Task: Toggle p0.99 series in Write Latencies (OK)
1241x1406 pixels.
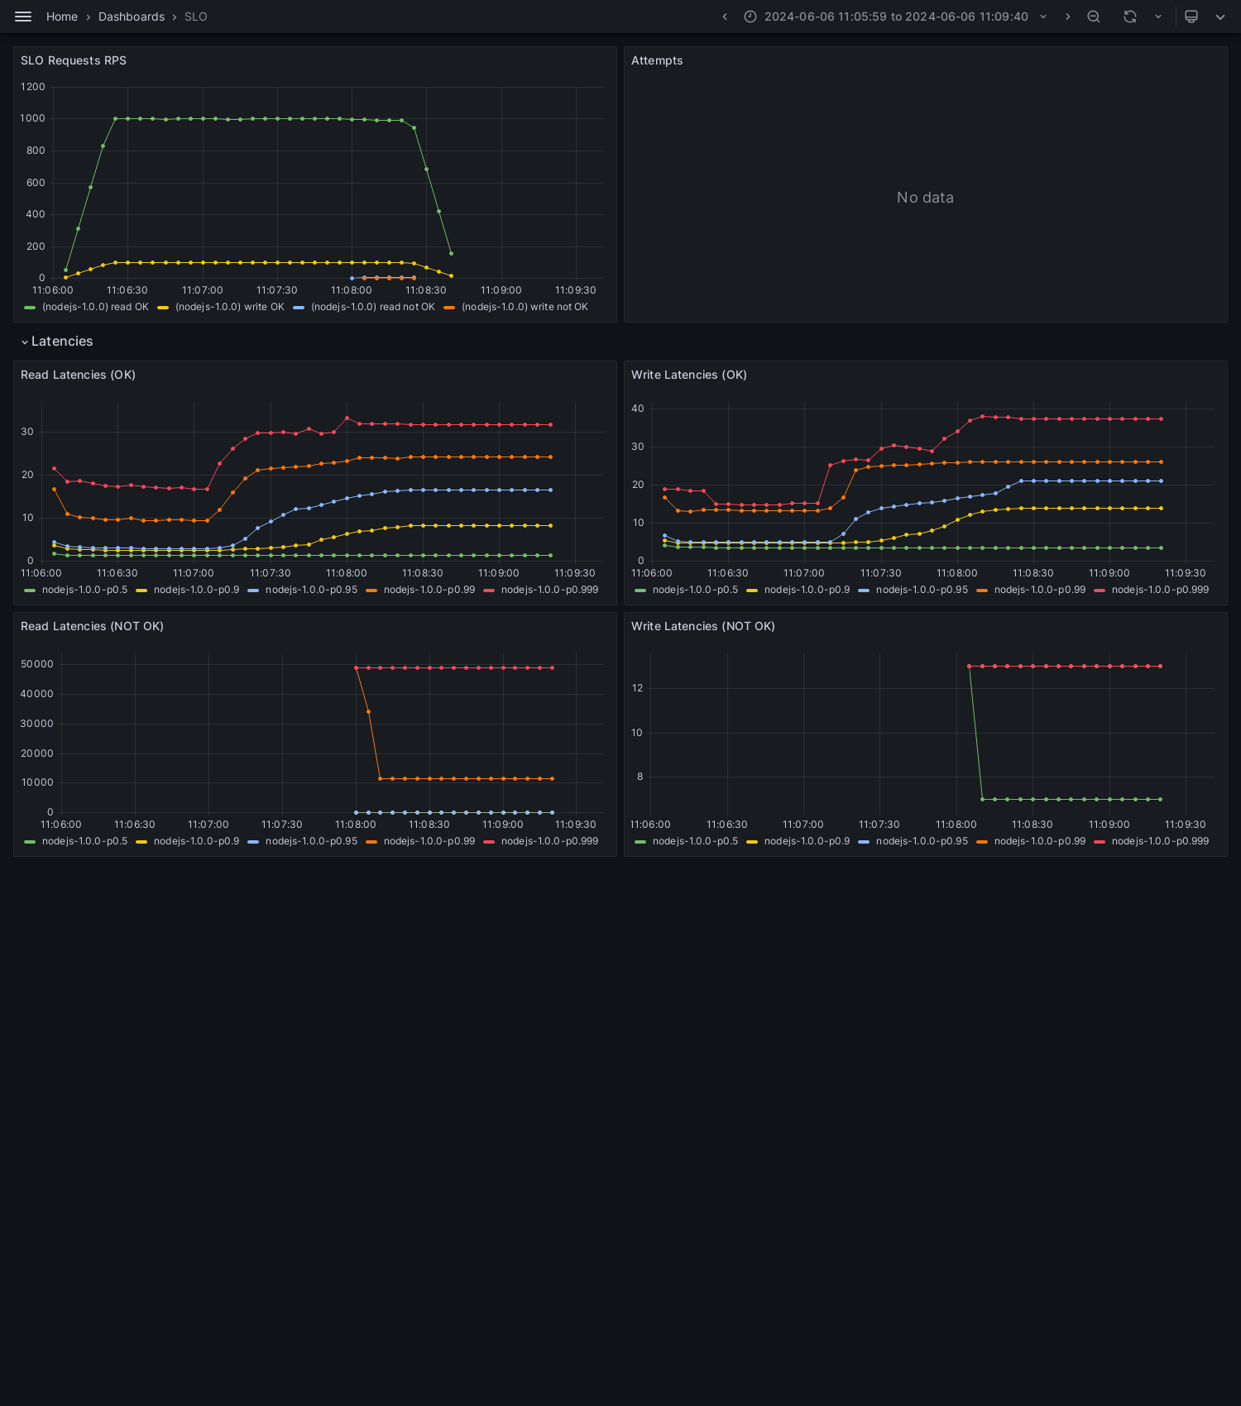Action: (x=1040, y=590)
